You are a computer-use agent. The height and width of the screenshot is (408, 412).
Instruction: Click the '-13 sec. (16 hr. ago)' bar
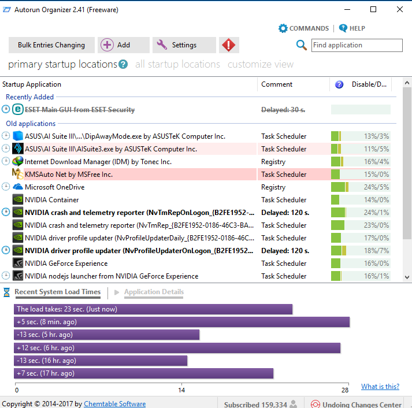101,361
